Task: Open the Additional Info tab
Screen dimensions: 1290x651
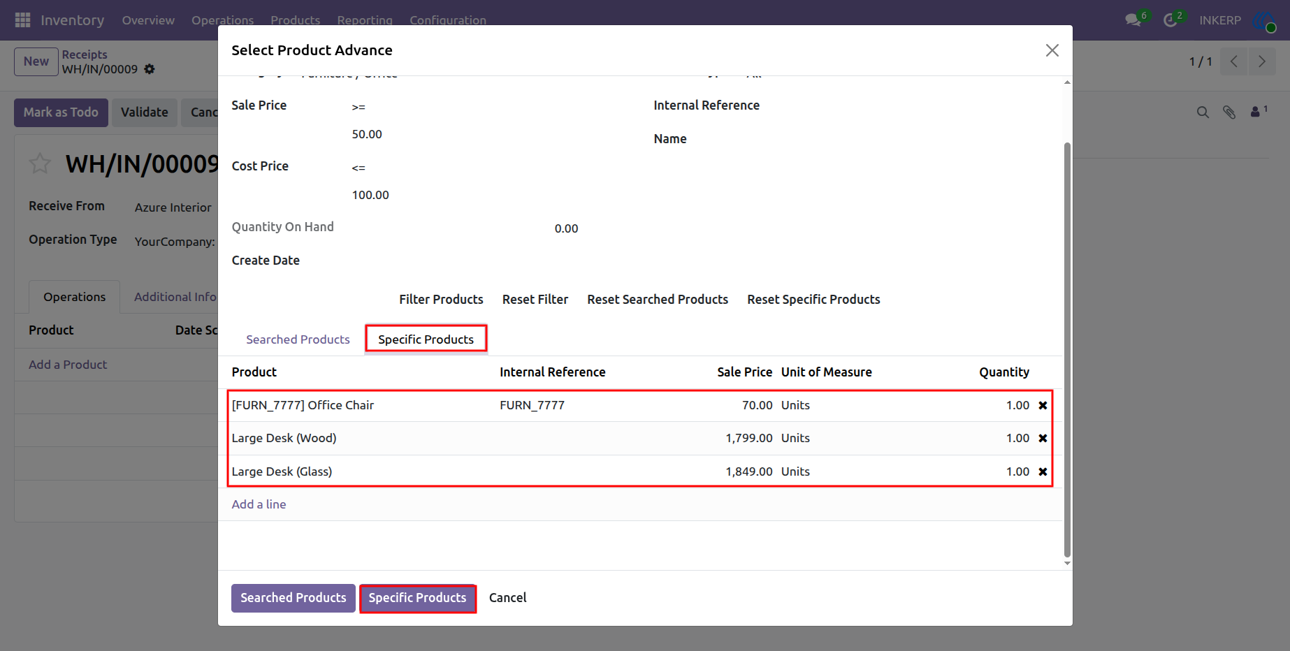Action: coord(175,297)
